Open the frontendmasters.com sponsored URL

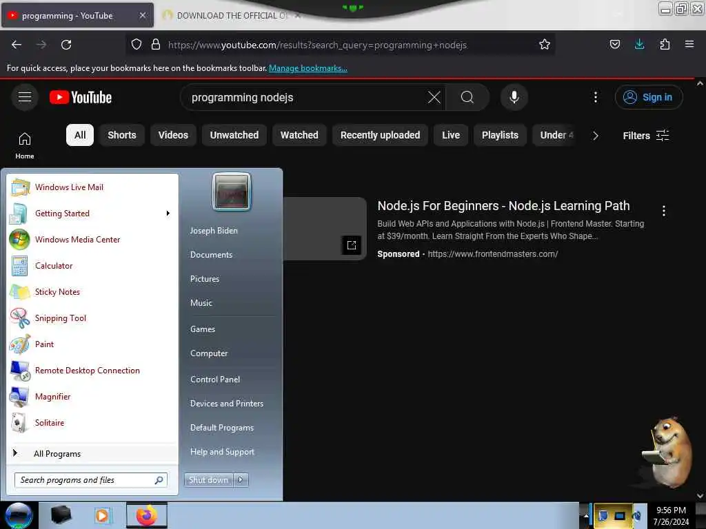pyautogui.click(x=492, y=253)
